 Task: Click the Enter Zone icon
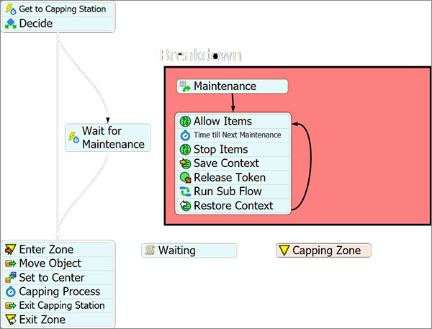click(x=11, y=250)
